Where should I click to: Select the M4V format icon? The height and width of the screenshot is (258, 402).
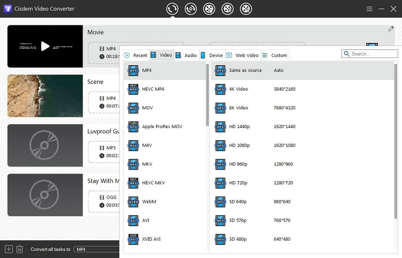coord(133,145)
